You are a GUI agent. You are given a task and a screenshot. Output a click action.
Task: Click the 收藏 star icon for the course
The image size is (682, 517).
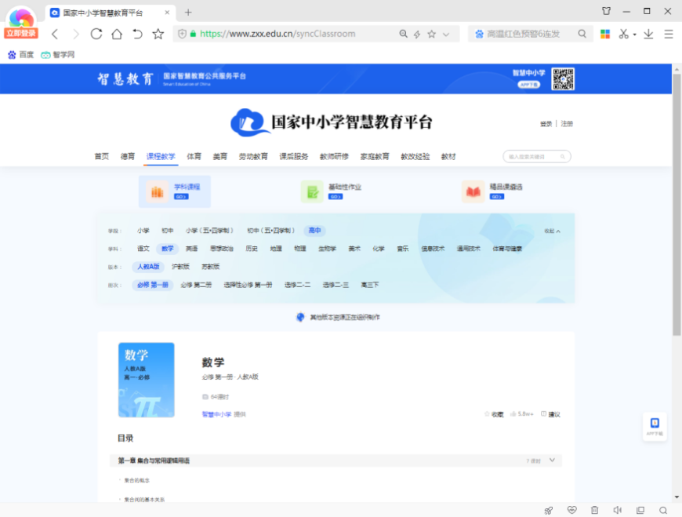(487, 414)
